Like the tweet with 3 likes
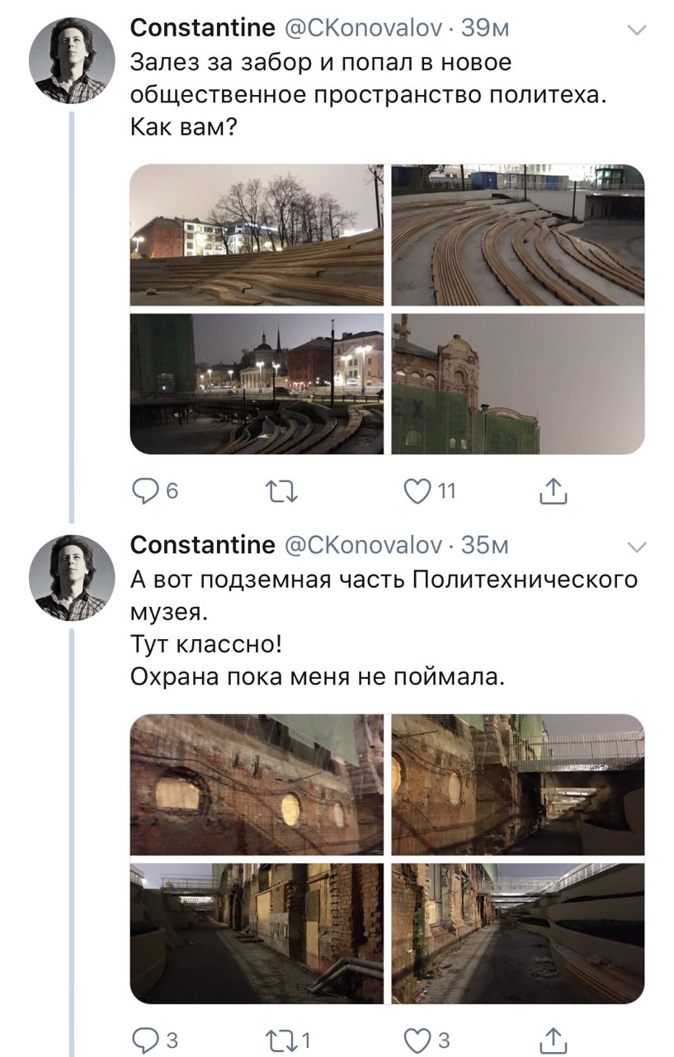674x1057 pixels. [x=419, y=1040]
